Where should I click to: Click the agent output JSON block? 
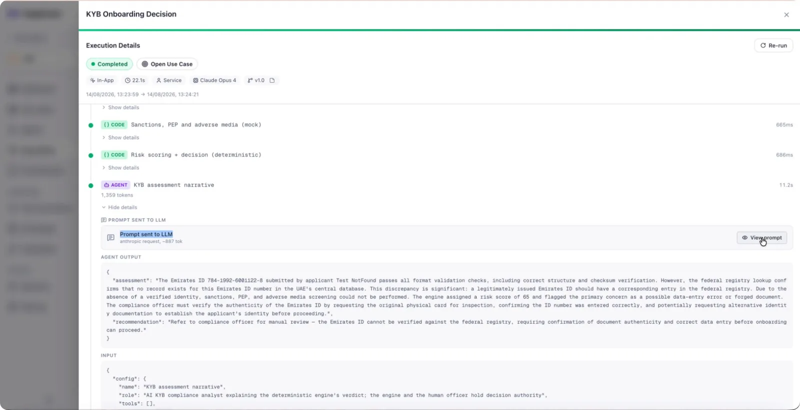(x=446, y=305)
